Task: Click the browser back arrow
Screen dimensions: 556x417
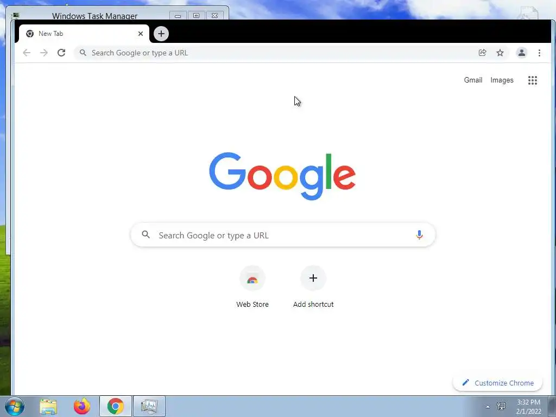Action: pyautogui.click(x=27, y=53)
